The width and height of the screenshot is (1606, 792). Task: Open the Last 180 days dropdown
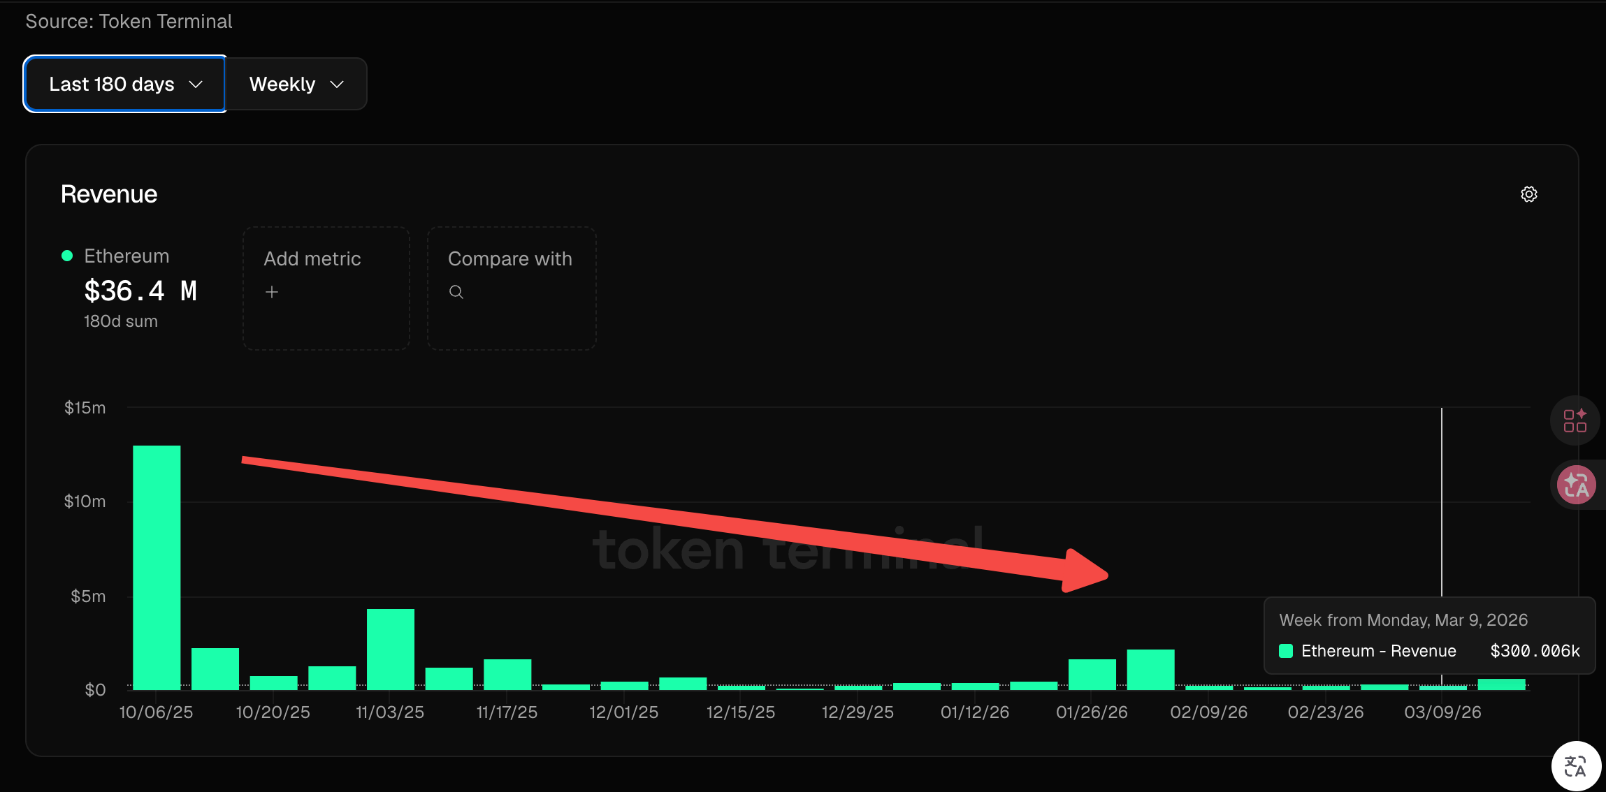pos(125,84)
